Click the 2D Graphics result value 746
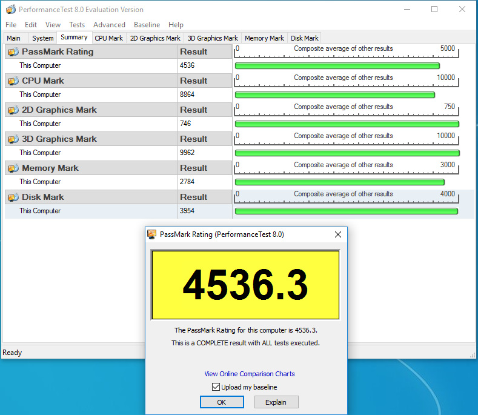The height and width of the screenshot is (415, 478). [x=185, y=124]
